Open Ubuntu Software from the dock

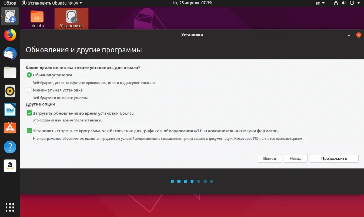(x=10, y=128)
